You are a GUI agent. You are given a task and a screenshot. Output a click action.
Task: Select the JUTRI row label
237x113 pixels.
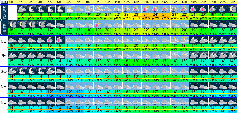pyautogui.click(x=4, y=28)
